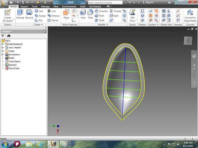Image resolution: width=198 pixels, height=148 pixels.
Task: Click the volume speaker tray icon
Action: tap(178, 144)
